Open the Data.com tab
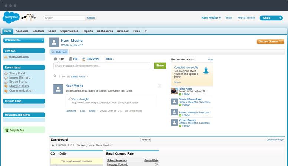288x166 pixels. [123, 31]
